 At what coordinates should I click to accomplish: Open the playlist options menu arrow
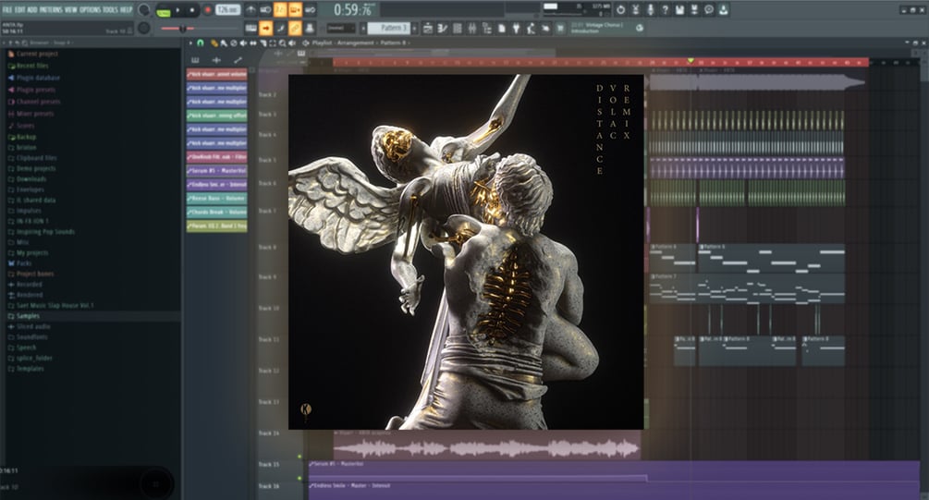(190, 43)
